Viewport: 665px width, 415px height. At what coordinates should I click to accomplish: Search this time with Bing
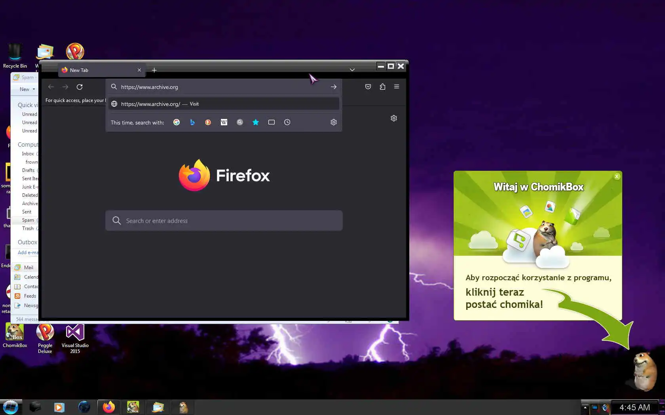tap(192, 123)
